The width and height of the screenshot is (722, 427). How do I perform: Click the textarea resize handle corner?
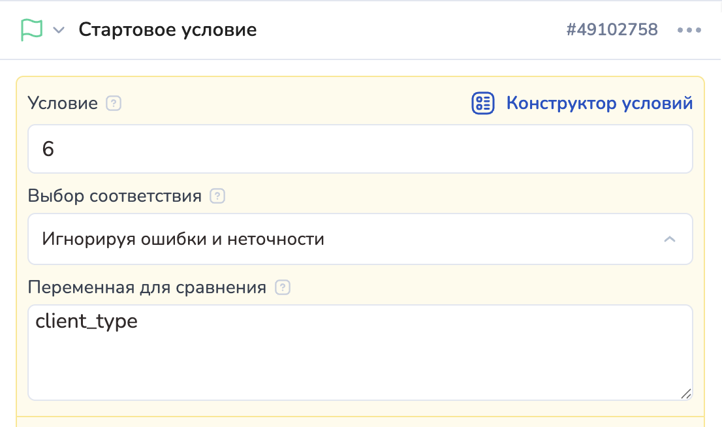(686, 394)
